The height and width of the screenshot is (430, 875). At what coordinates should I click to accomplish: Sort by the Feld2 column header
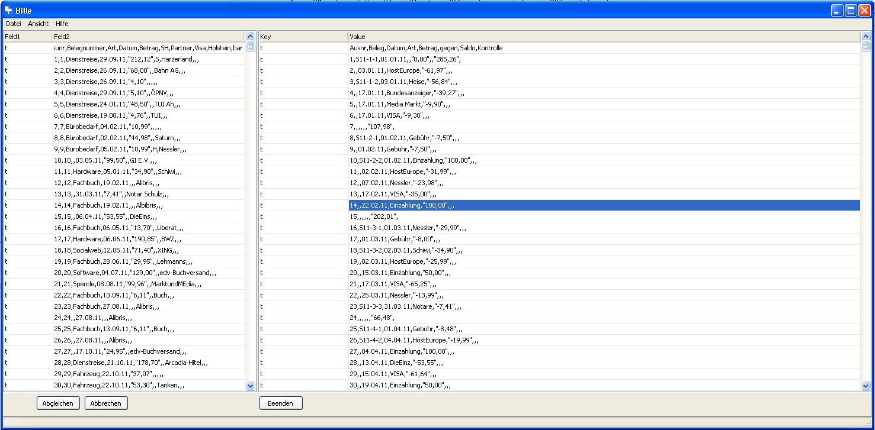(x=148, y=37)
